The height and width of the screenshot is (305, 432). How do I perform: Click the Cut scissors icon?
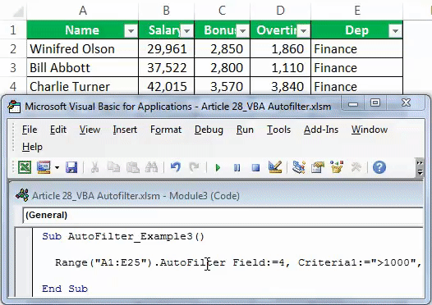tap(94, 167)
